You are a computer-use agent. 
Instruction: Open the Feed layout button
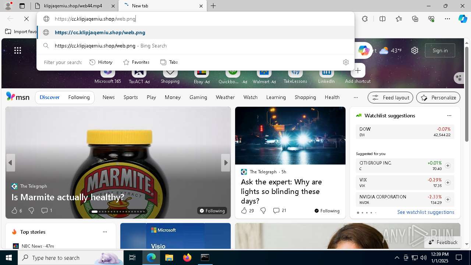click(x=390, y=98)
